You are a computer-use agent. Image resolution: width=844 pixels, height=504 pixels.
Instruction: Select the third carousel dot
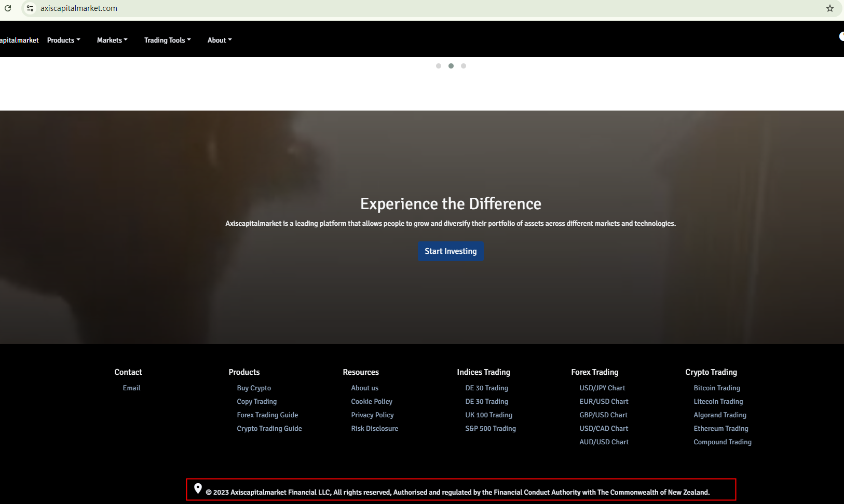coord(464,66)
